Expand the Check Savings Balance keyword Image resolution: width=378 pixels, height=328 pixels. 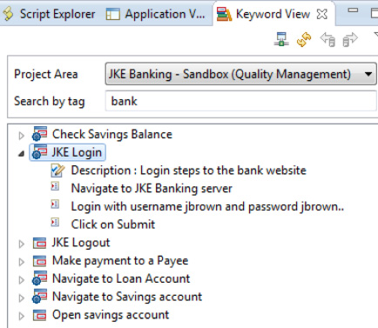tap(21, 135)
